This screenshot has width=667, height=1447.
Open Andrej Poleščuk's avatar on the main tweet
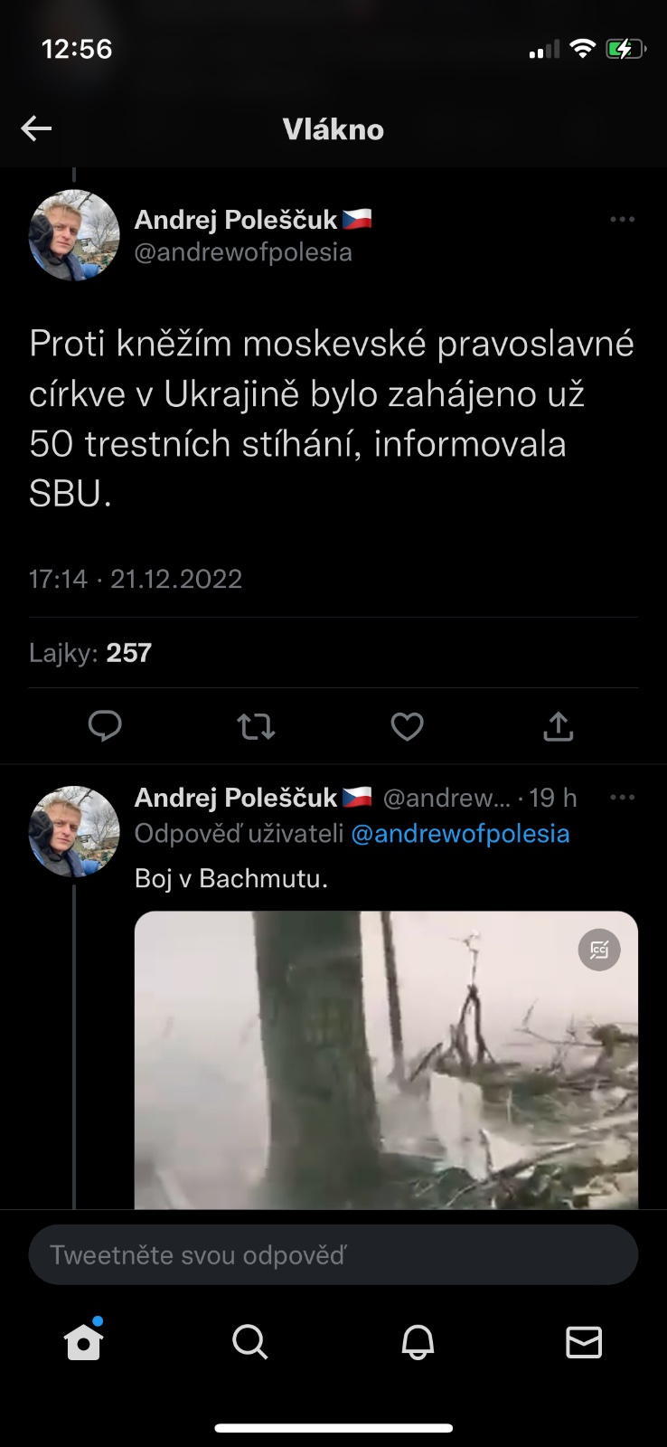(x=74, y=234)
